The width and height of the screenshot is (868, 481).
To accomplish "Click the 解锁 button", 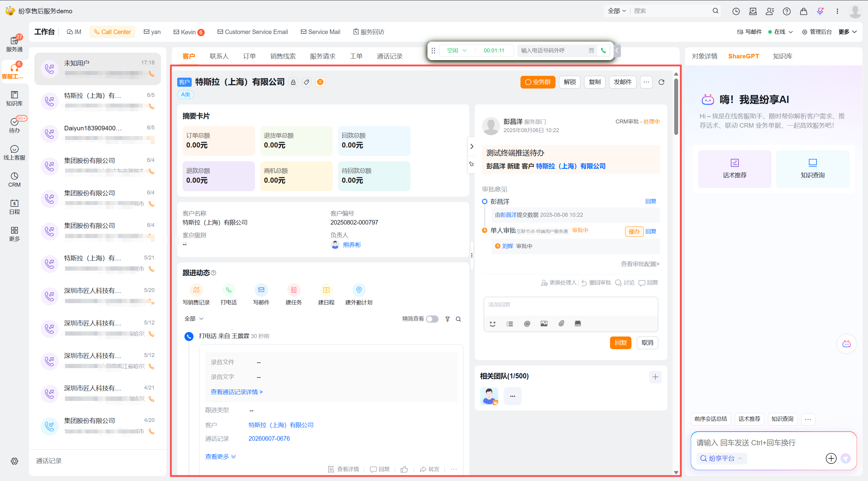I will (569, 82).
